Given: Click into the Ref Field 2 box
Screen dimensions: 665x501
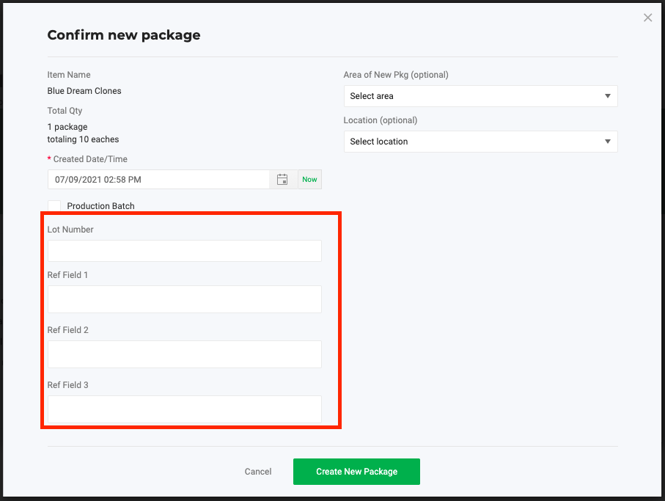Looking at the screenshot, I should coord(185,354).
